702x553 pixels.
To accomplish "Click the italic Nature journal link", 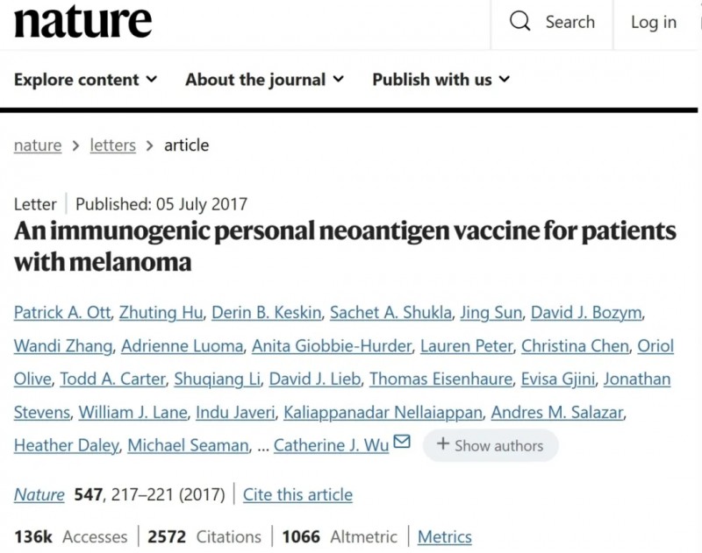I will pyautogui.click(x=39, y=494).
